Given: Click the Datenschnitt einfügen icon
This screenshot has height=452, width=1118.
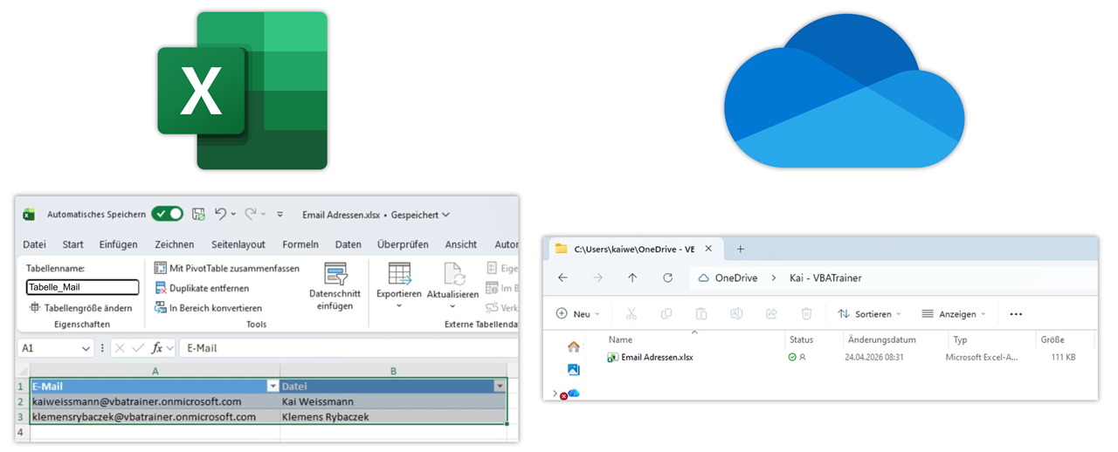Looking at the screenshot, I should [335, 274].
